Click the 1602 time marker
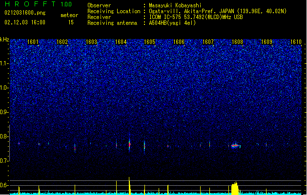 (62, 42)
